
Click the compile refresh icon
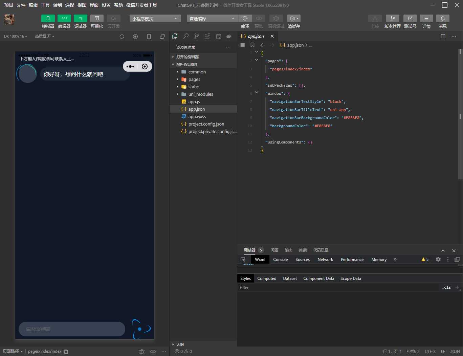click(x=245, y=18)
